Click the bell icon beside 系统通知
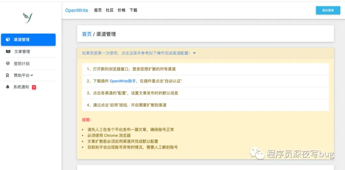The height and width of the screenshot is (170, 345). coord(8,87)
